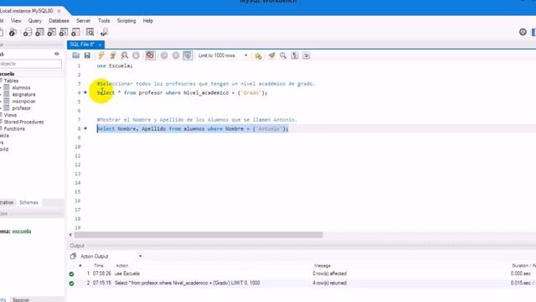Select the Tables node in schema tree
536x302 pixels.
click(11, 81)
